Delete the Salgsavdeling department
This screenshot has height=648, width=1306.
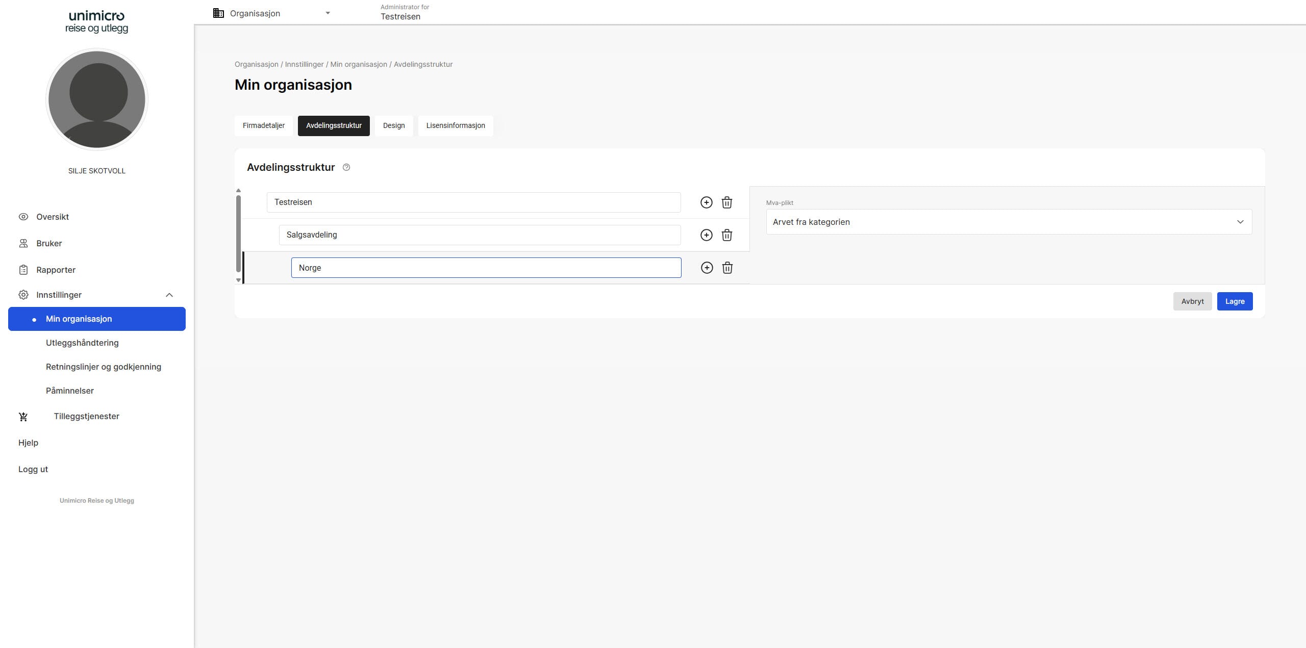point(727,235)
